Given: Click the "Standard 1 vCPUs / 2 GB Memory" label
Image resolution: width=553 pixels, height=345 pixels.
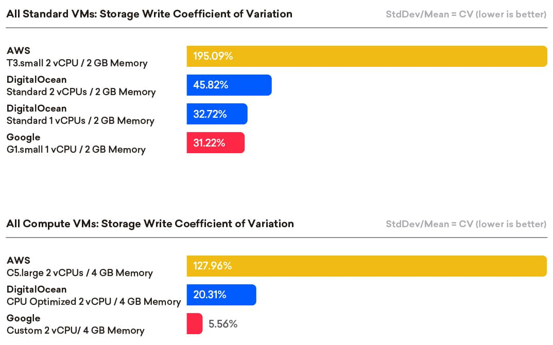Looking at the screenshot, I should coord(80,121).
